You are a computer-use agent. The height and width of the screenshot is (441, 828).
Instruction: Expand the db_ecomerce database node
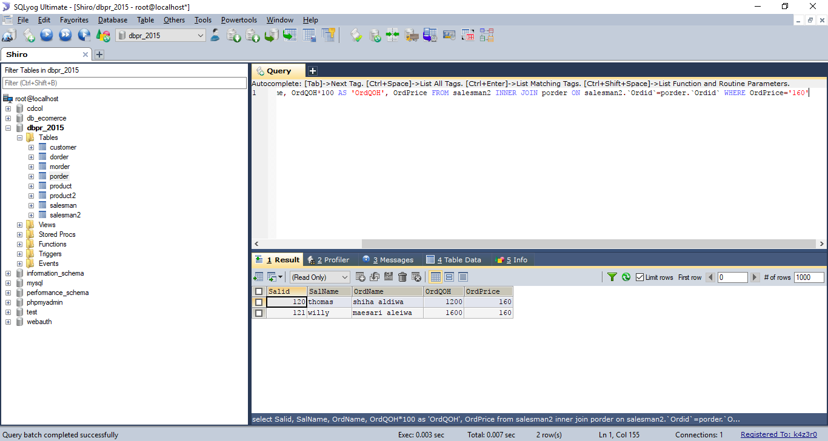[8, 118]
